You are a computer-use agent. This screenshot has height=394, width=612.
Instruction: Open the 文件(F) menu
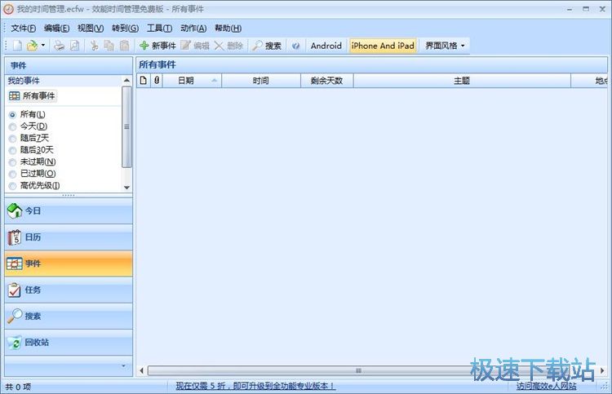[24, 28]
